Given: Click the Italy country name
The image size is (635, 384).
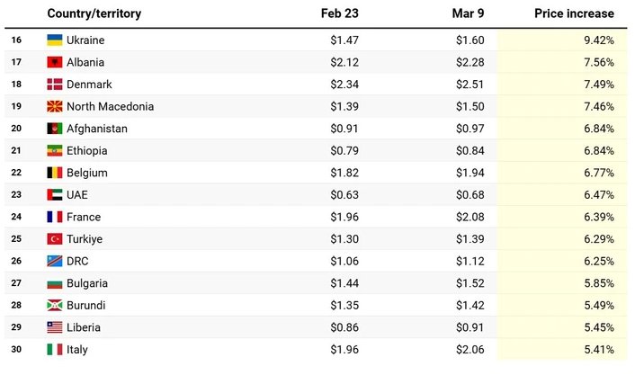Looking at the screenshot, I should (x=77, y=350).
